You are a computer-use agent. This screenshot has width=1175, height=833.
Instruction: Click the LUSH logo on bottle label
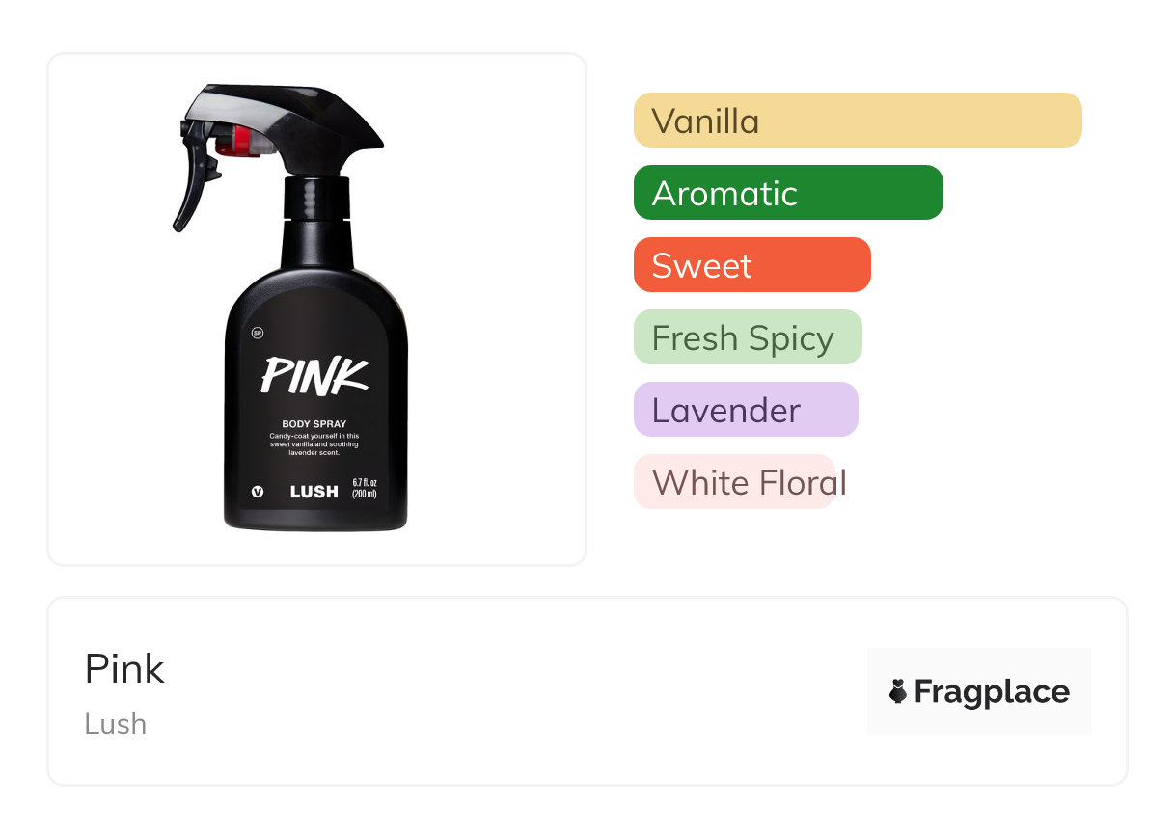[314, 492]
